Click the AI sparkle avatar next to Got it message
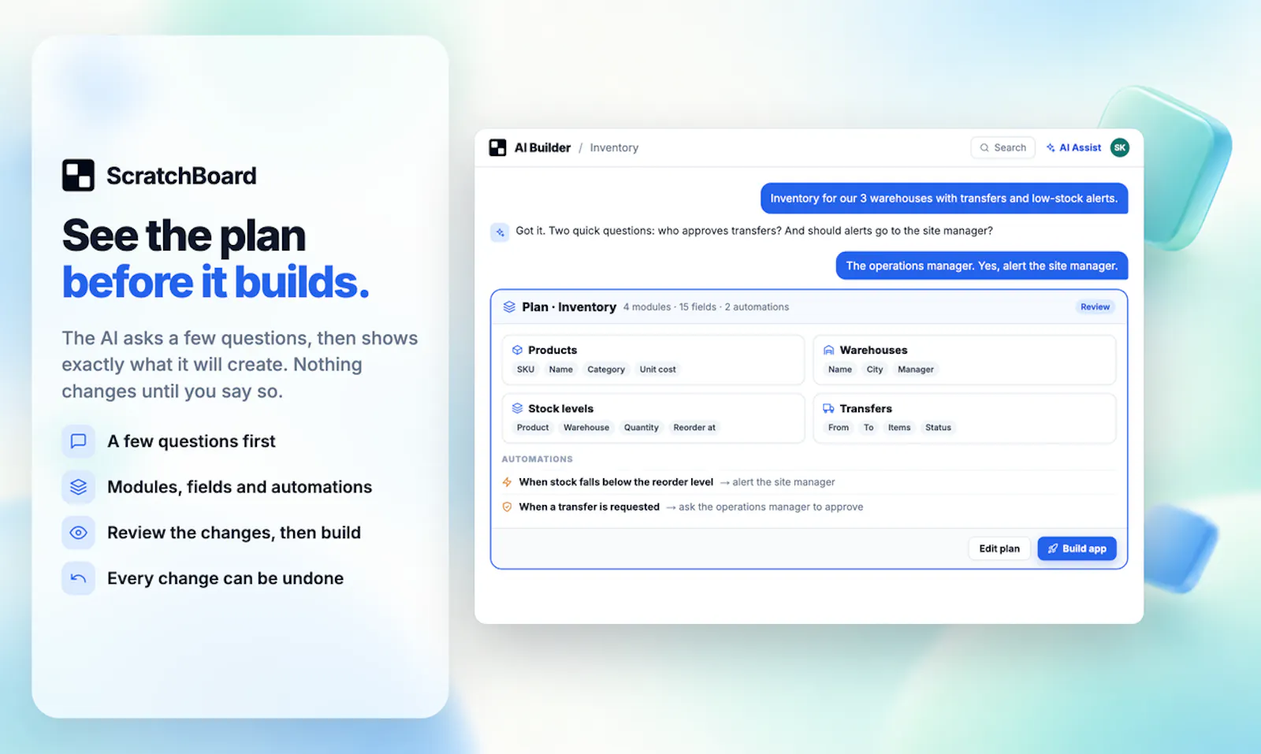This screenshot has width=1261, height=754. coord(500,232)
